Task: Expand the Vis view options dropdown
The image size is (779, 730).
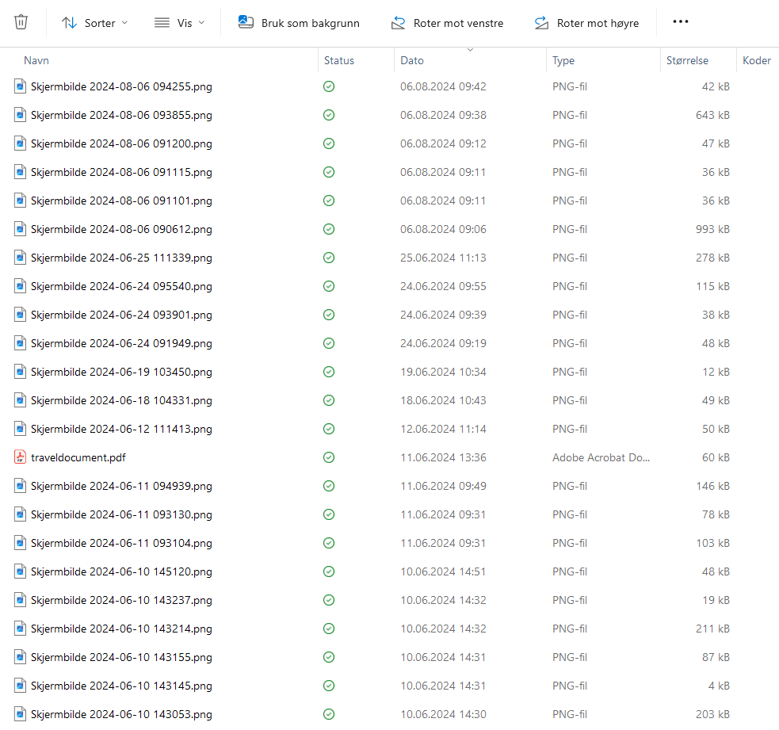Action: [x=180, y=23]
